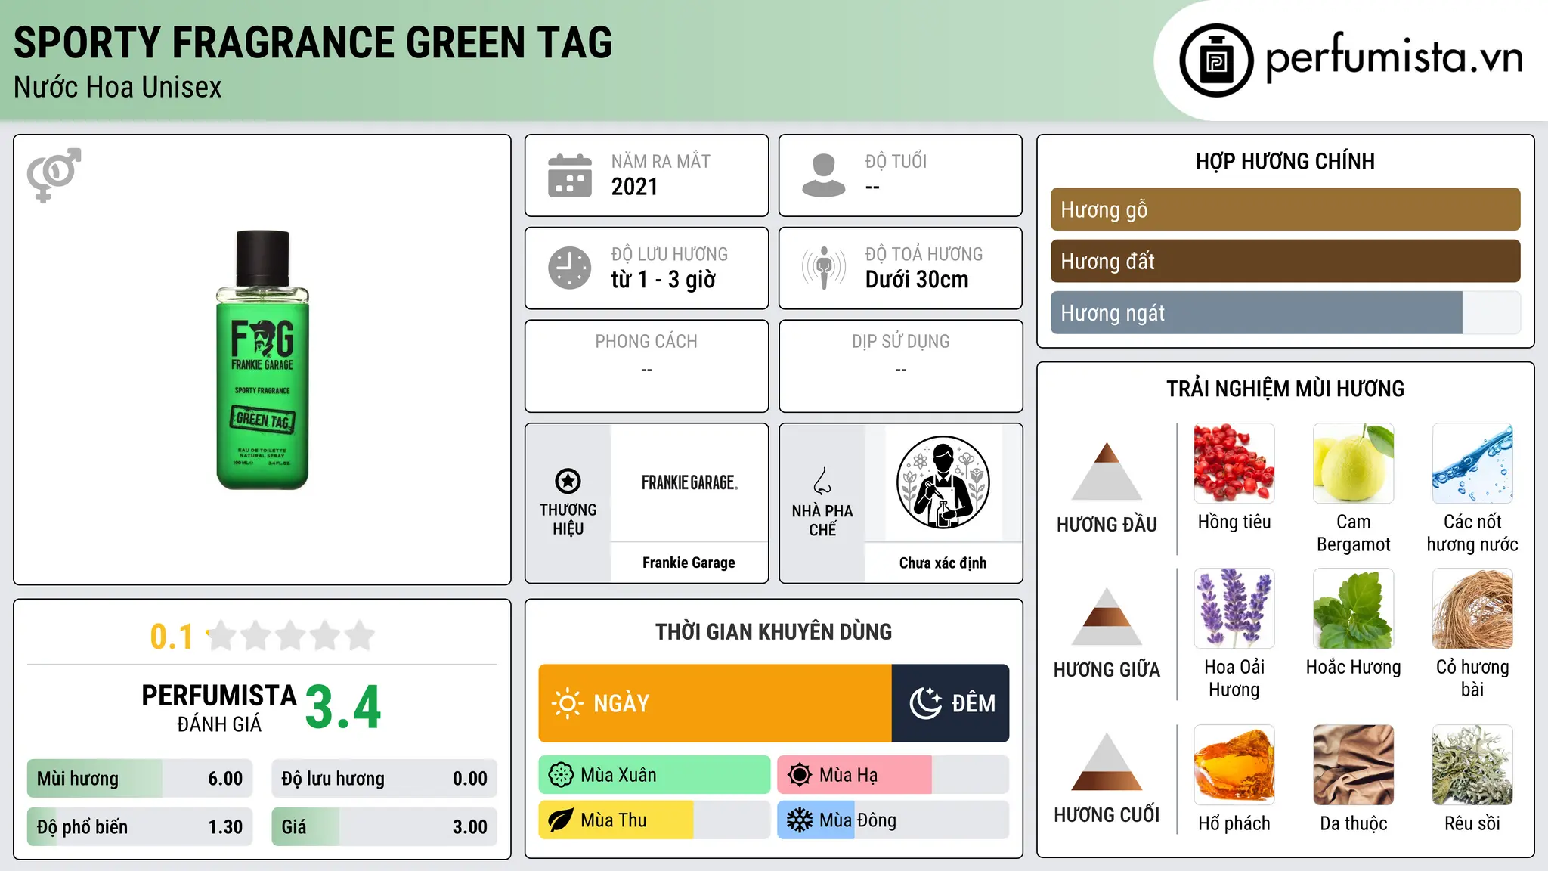Click the Độ phổ biến score bar
Viewport: 1548px width, 871px height.
point(140,827)
